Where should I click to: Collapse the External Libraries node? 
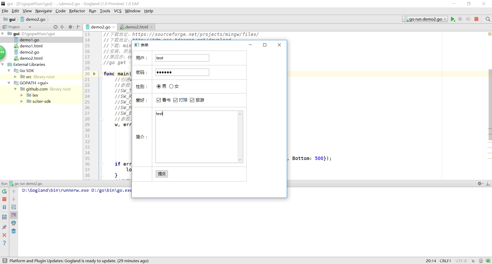pos(3,64)
